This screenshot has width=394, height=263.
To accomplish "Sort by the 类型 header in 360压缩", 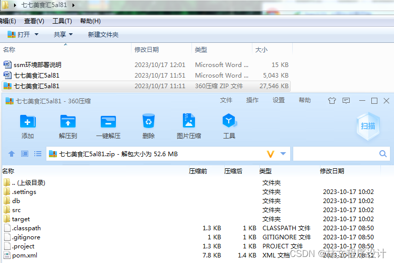I will tap(266, 171).
